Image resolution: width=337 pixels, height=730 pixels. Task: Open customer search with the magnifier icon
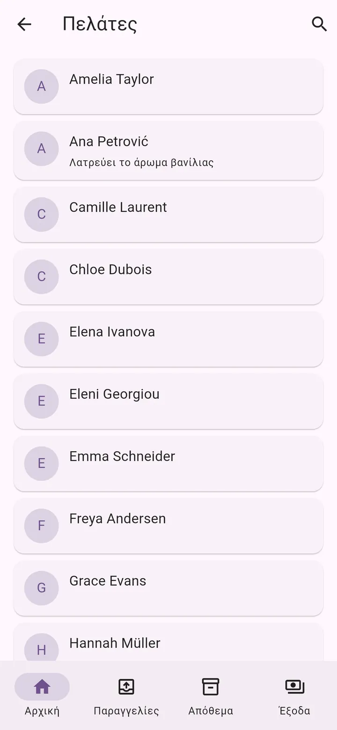(x=319, y=24)
